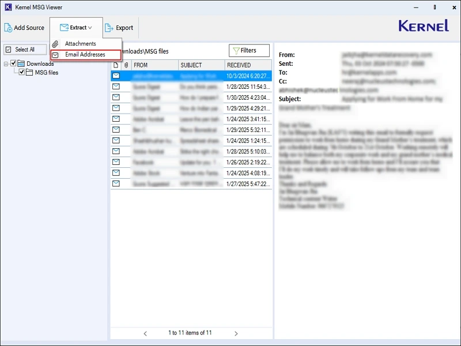
Task: Open the Extract dropdown chevron
Action: tap(89, 27)
